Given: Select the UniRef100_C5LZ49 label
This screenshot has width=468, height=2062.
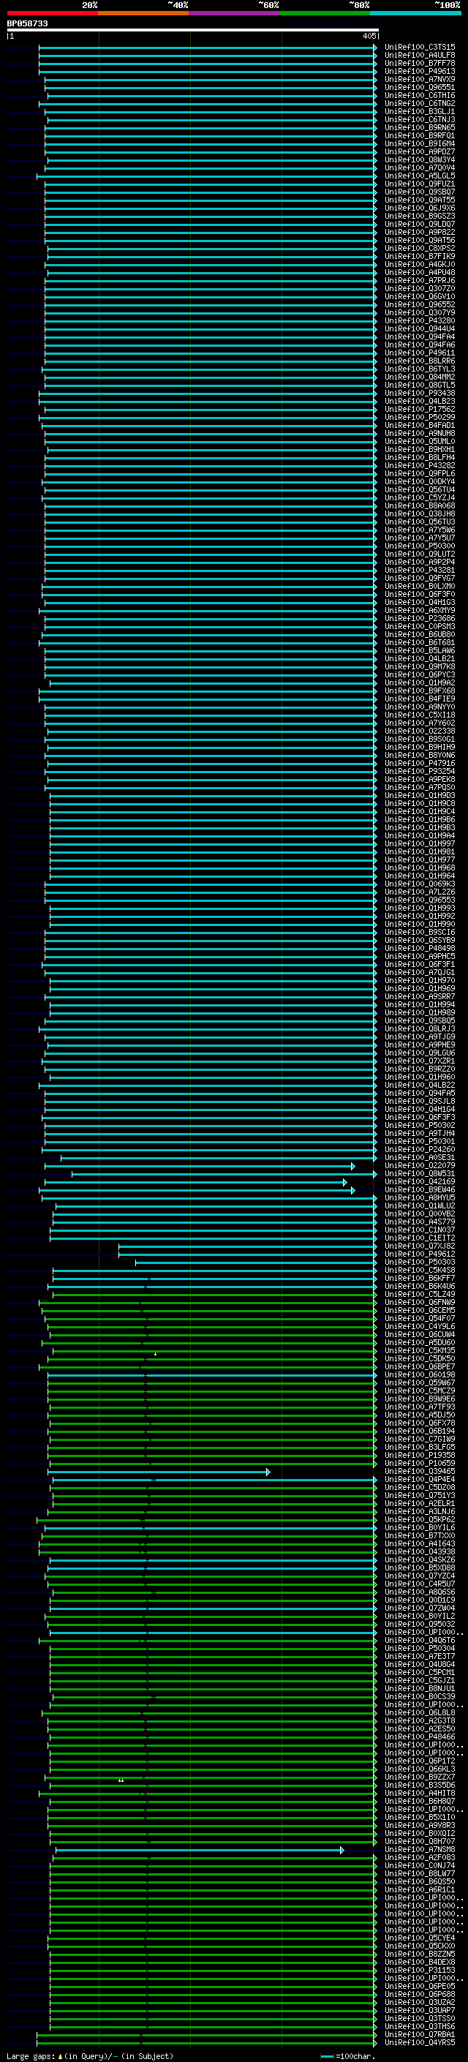Looking at the screenshot, I should pyautogui.click(x=419, y=1295).
